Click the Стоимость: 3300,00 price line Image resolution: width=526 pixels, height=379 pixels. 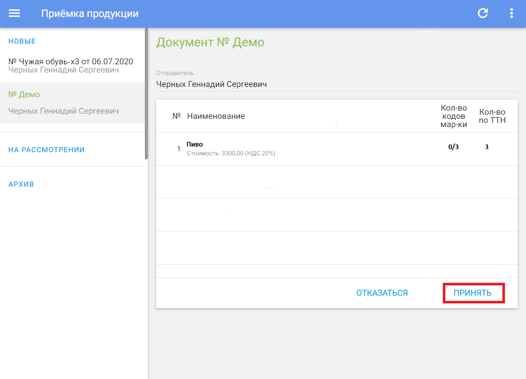(231, 153)
